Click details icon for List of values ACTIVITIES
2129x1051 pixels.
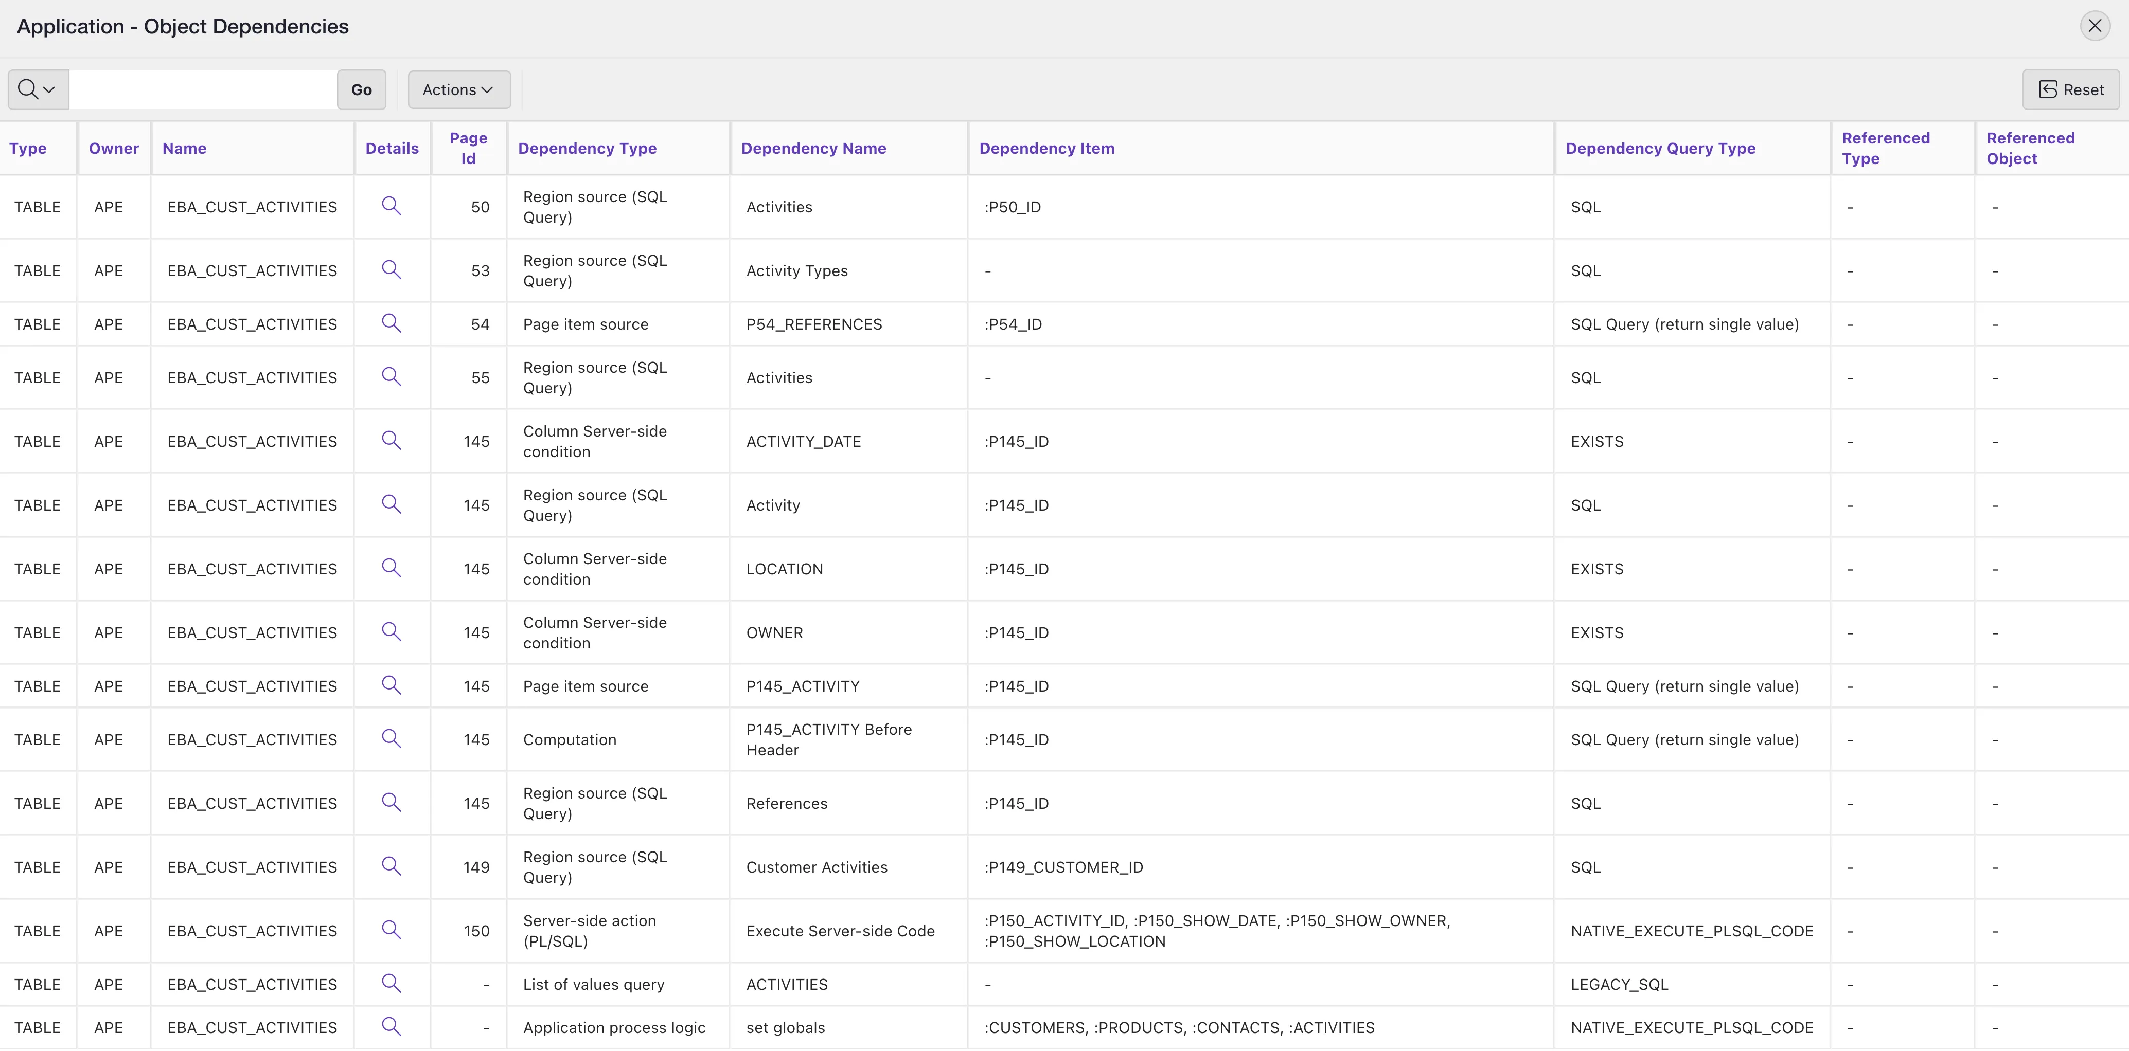[391, 983]
